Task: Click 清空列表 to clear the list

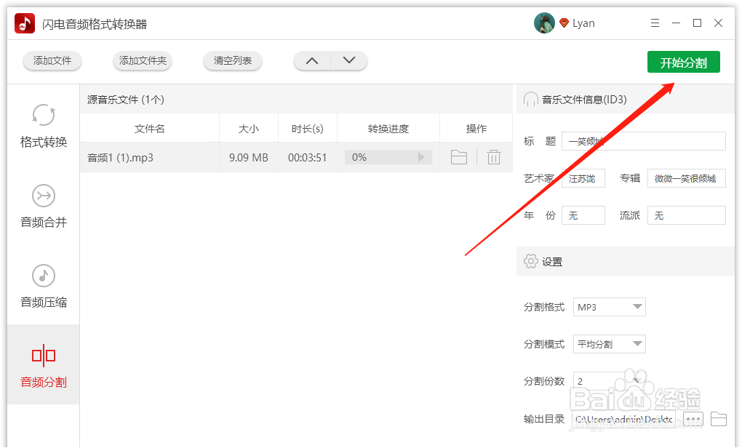Action: [232, 61]
